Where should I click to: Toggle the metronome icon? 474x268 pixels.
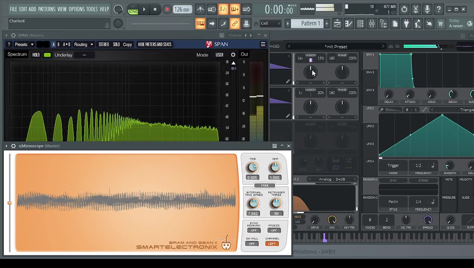200,9
